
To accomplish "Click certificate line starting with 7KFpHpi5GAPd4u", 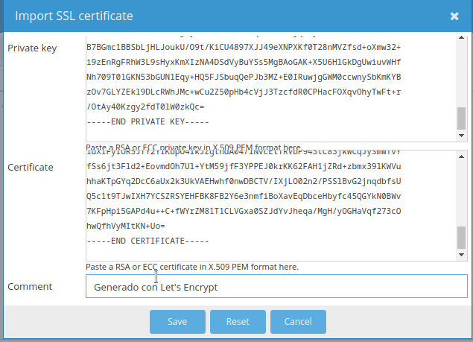I will point(244,212).
